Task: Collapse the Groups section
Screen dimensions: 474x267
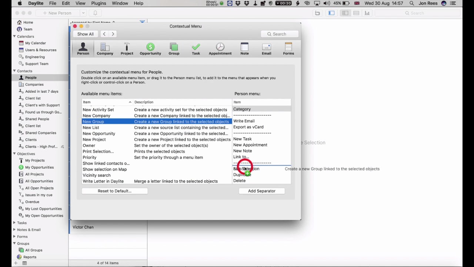Action: 14,243
